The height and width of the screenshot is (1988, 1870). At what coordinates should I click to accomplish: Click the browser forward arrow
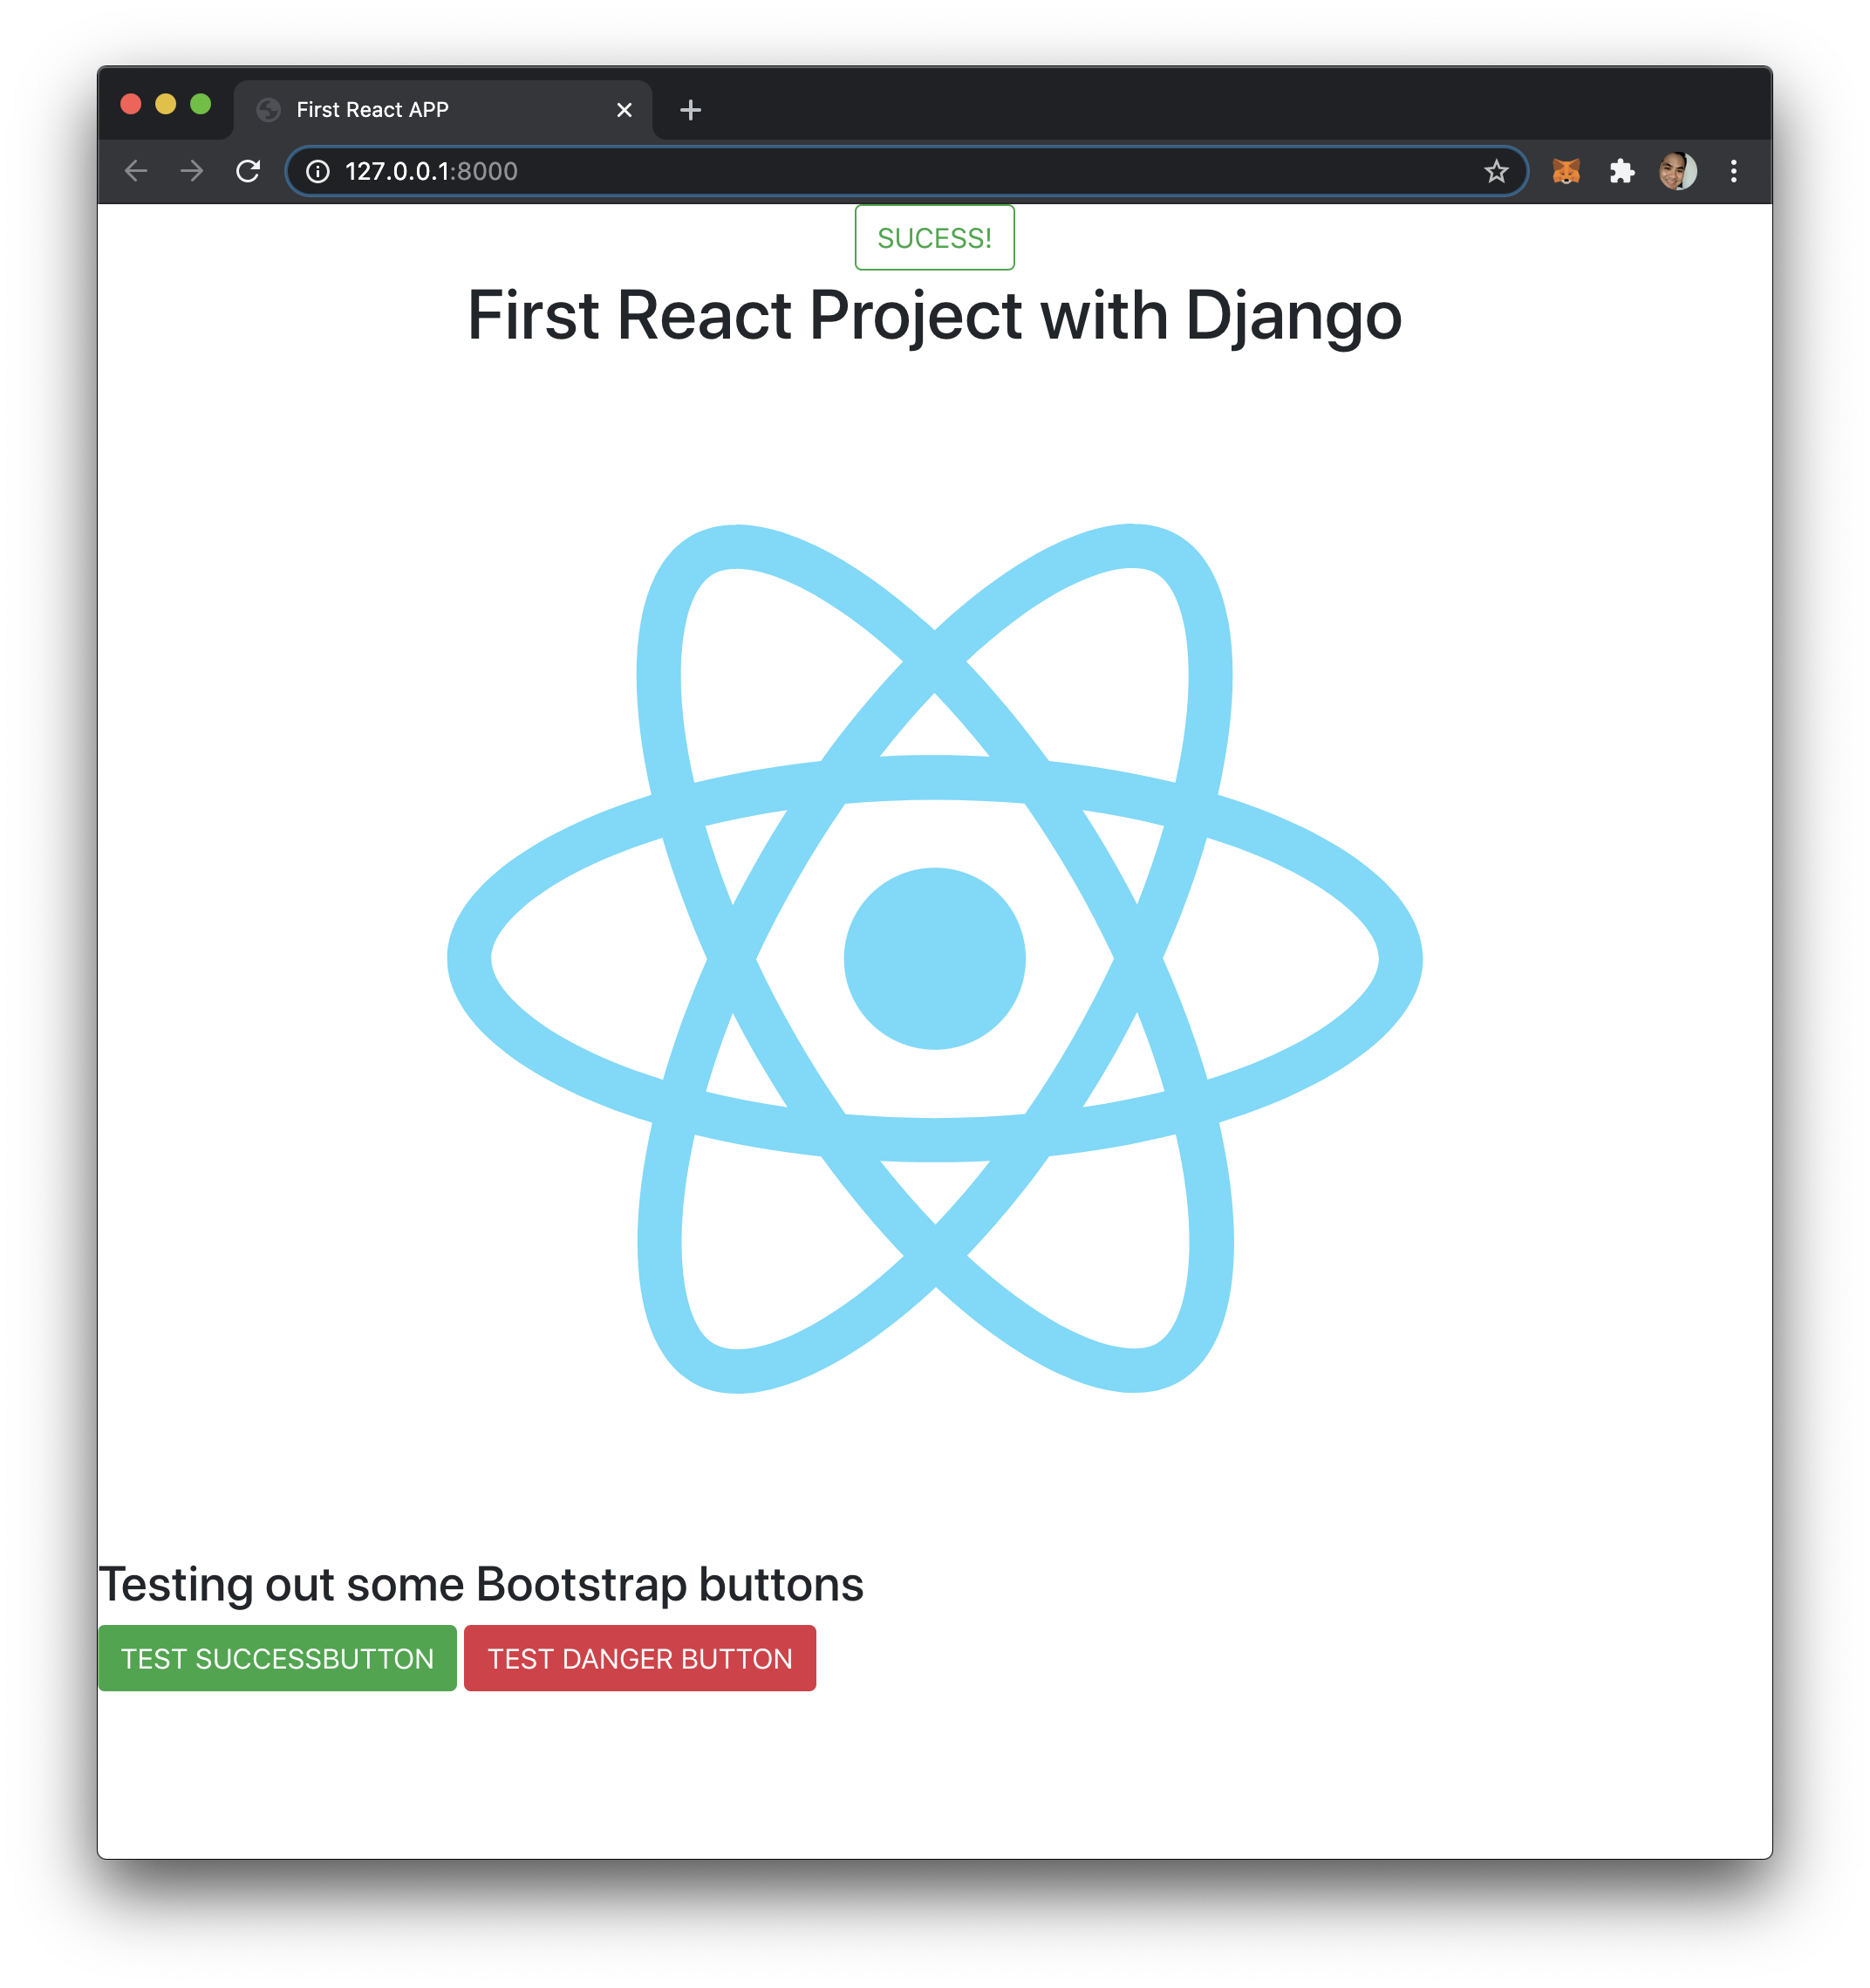[192, 171]
